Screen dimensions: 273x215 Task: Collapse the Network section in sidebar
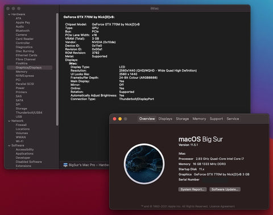(x=9, y=121)
